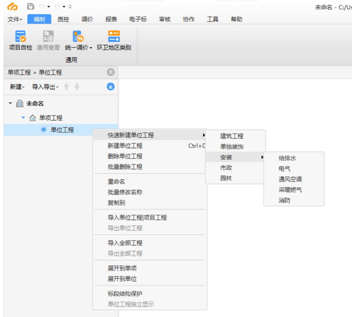This screenshot has height=317, width=352.
Task: Switch to the 质控 tab
Action: tap(63, 19)
